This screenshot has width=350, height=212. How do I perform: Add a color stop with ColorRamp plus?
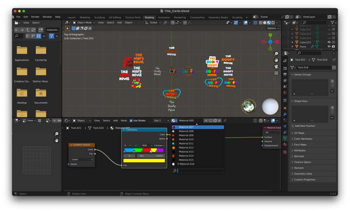click(125, 145)
